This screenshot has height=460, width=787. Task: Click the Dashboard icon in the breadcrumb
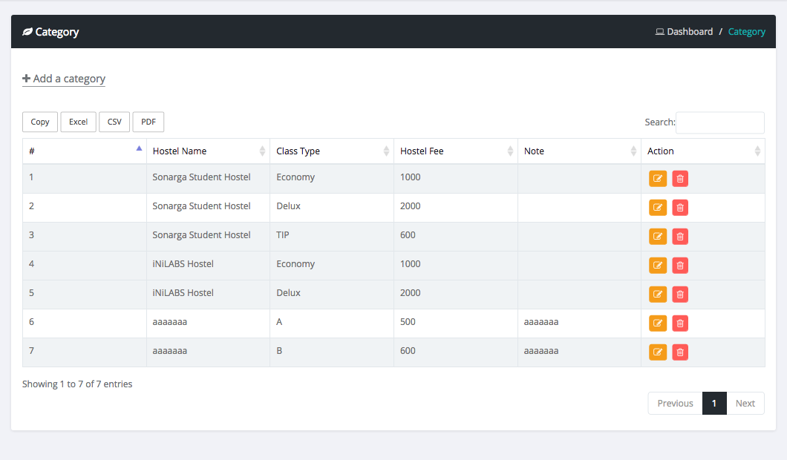tap(659, 31)
